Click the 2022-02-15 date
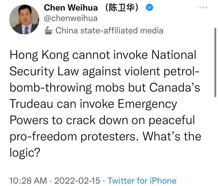Image resolution: width=218 pixels, height=186 pixels. 77,181
